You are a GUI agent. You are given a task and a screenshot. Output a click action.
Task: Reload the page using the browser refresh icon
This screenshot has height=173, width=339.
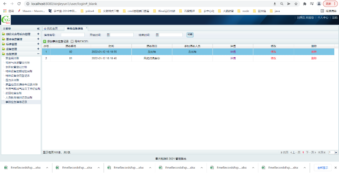click(19, 4)
